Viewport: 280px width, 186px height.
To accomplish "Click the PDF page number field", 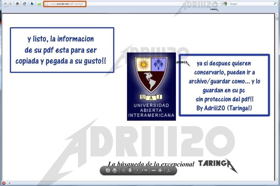I will pos(137,170).
